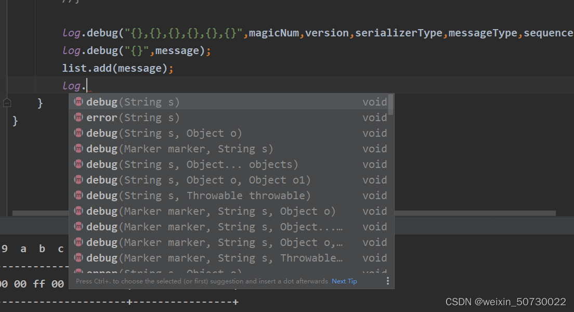This screenshot has width=574, height=312.
Task: Click method icon beside error(String s)
Action: pyautogui.click(x=79, y=117)
